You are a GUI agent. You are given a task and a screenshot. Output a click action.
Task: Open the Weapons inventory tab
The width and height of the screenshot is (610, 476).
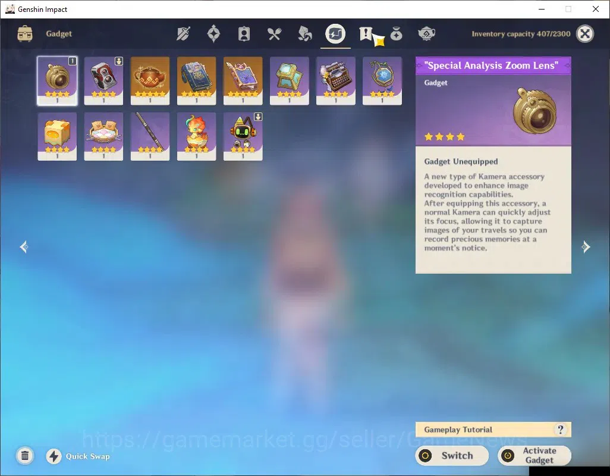[183, 34]
